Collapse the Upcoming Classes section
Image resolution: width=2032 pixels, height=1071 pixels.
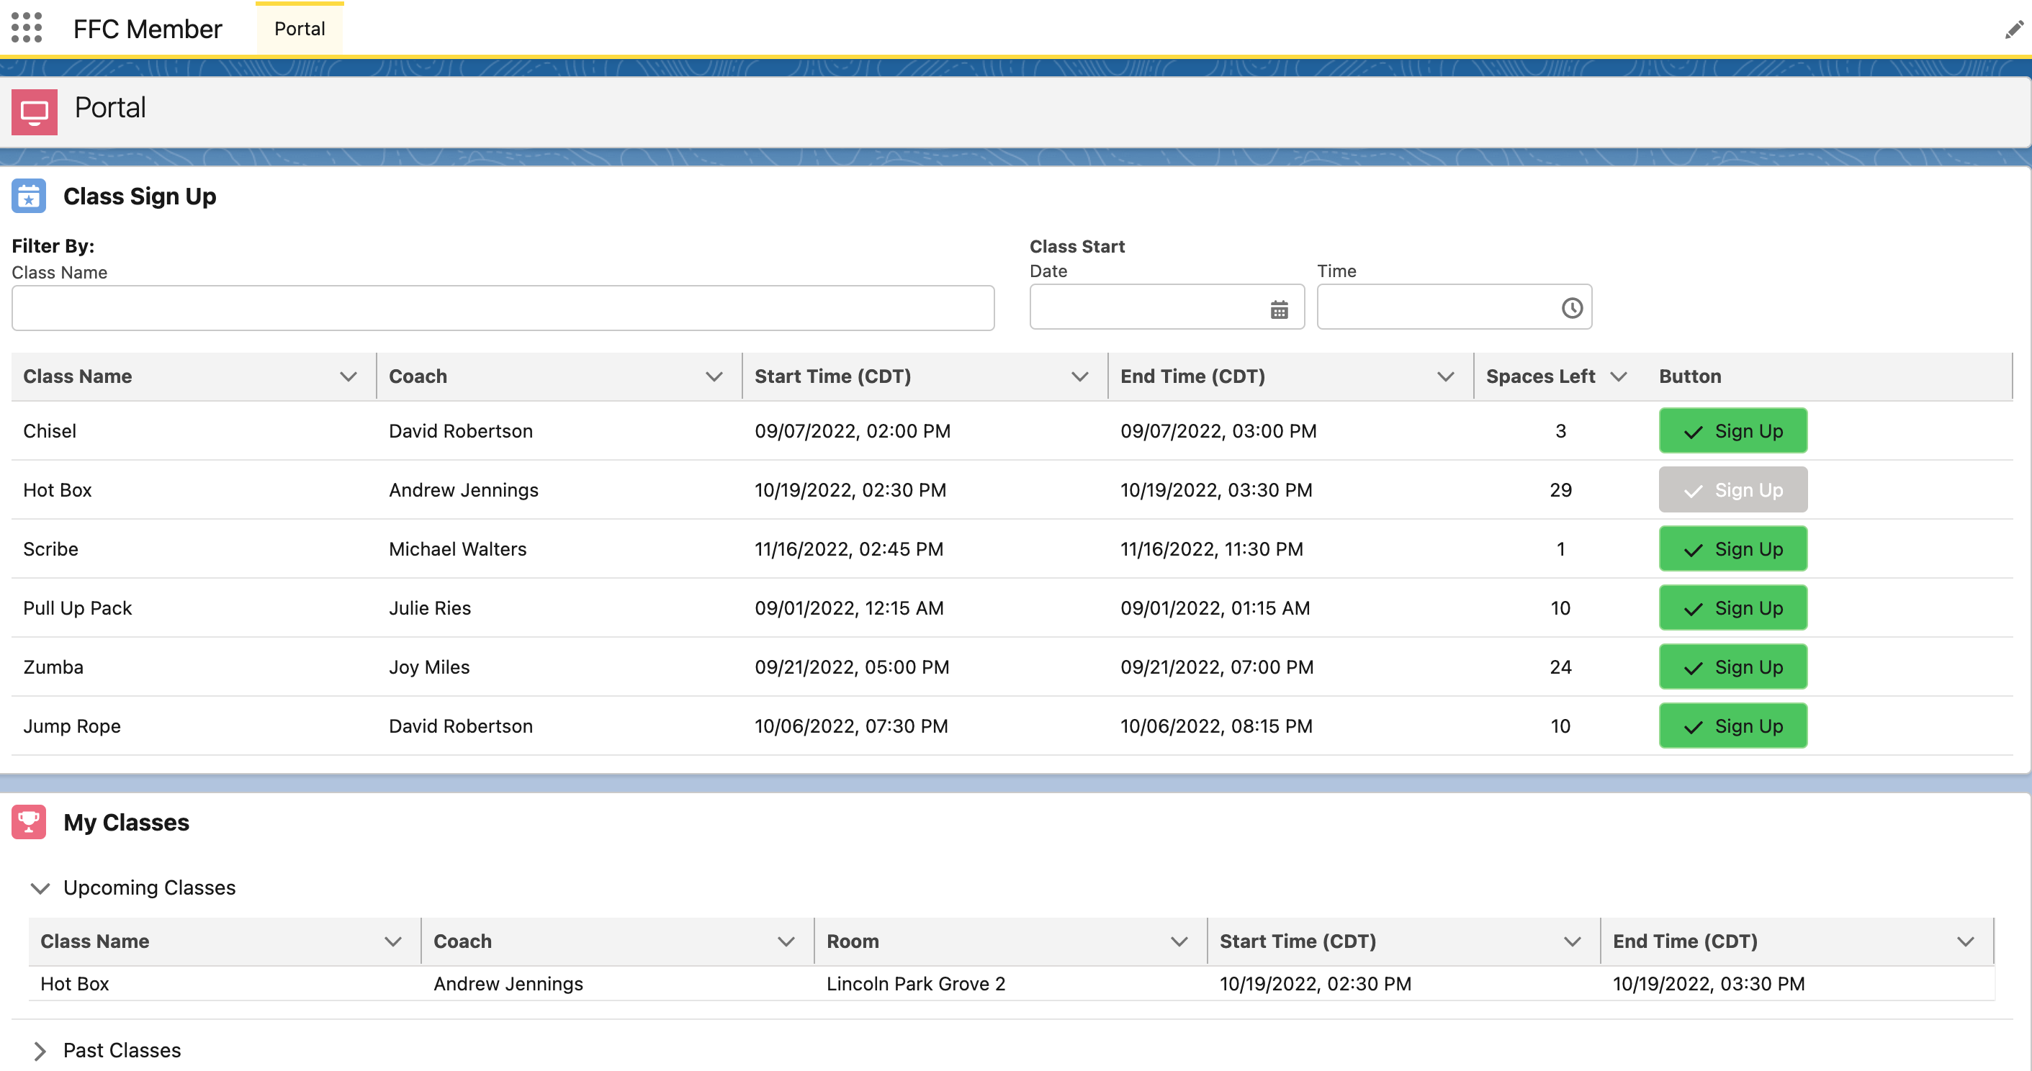coord(40,888)
